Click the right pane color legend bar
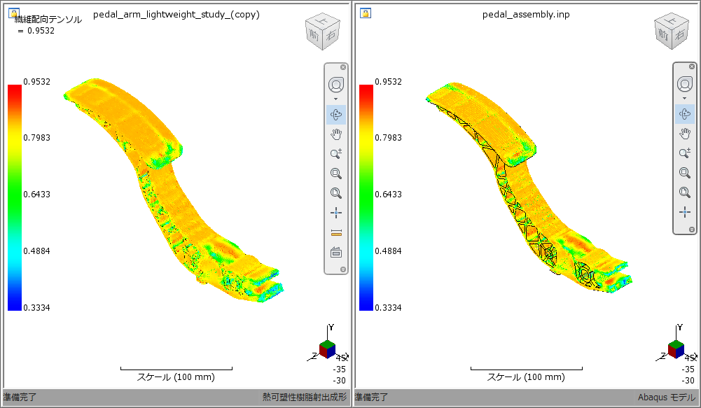Image resolution: width=701 pixels, height=408 pixels. pos(366,197)
